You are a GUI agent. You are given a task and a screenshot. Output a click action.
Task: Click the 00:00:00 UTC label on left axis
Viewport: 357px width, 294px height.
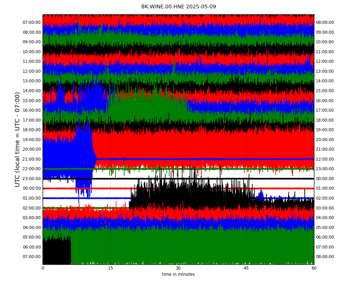[32, 188]
